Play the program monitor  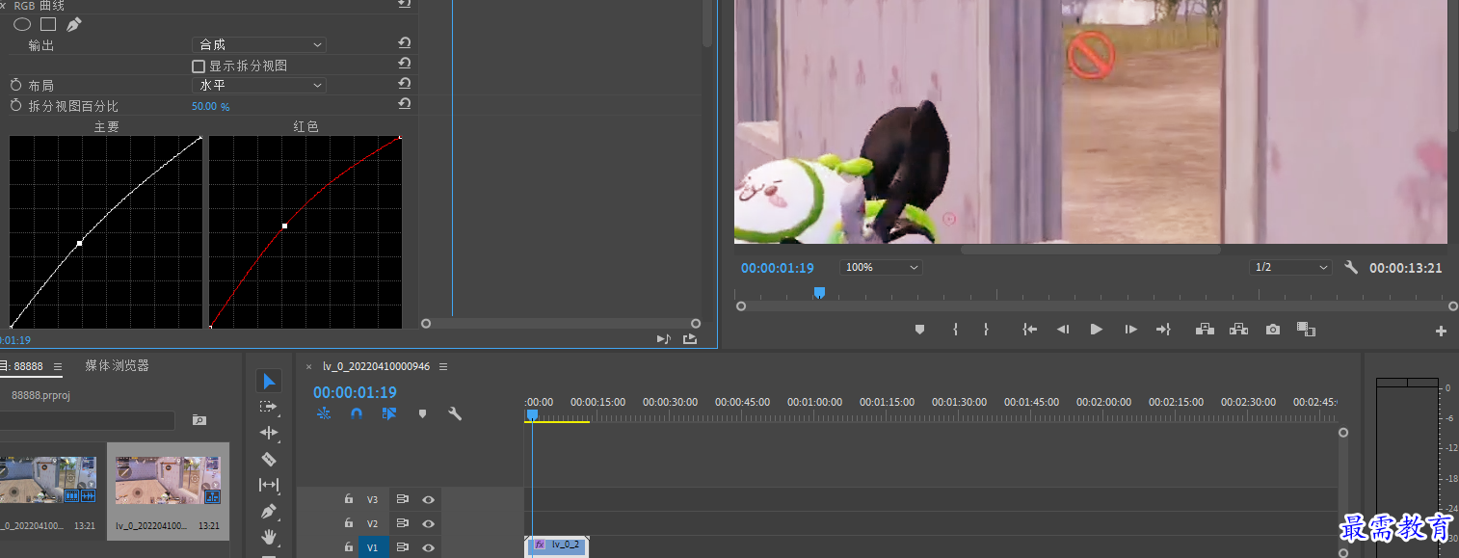pyautogui.click(x=1096, y=330)
